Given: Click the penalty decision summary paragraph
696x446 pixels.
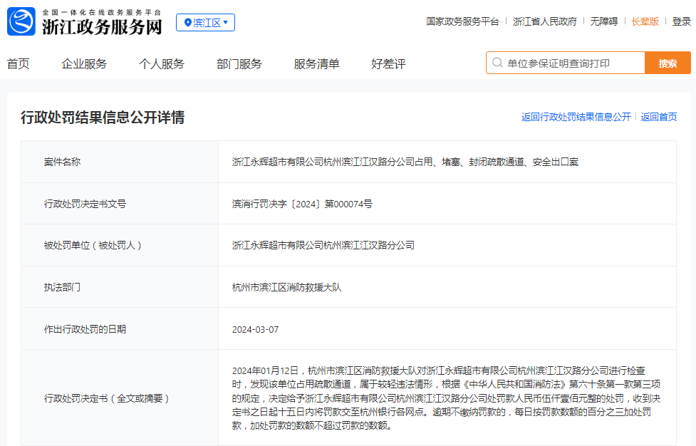Looking at the screenshot, I should point(446,398).
